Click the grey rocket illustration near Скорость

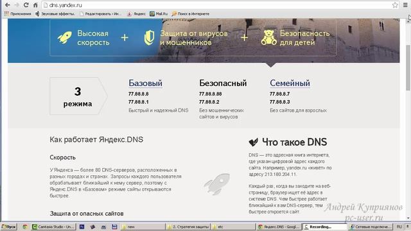click(x=217, y=184)
